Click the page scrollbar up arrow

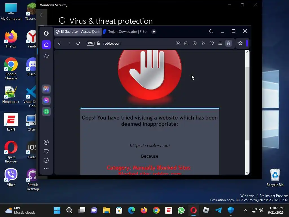pos(247,52)
